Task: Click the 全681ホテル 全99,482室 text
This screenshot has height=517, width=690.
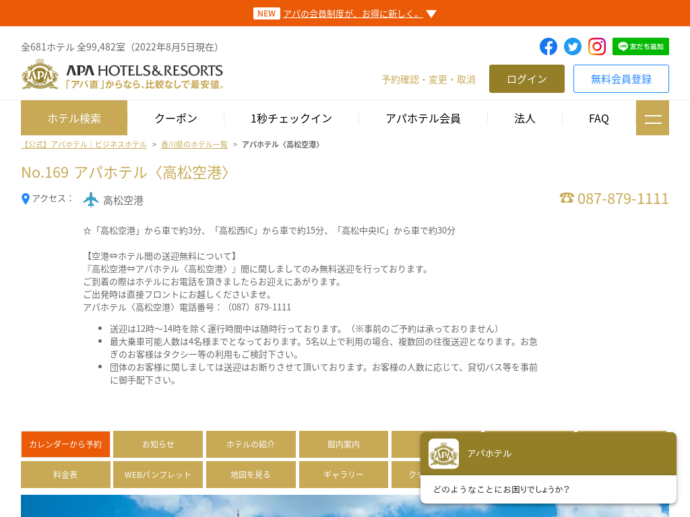Action: 120,47
